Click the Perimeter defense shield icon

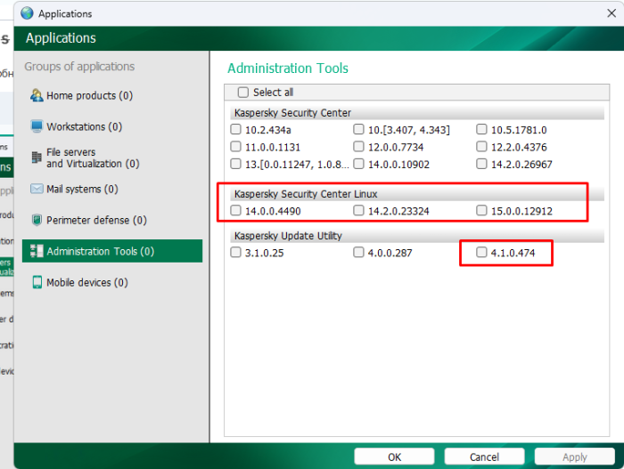tap(37, 220)
